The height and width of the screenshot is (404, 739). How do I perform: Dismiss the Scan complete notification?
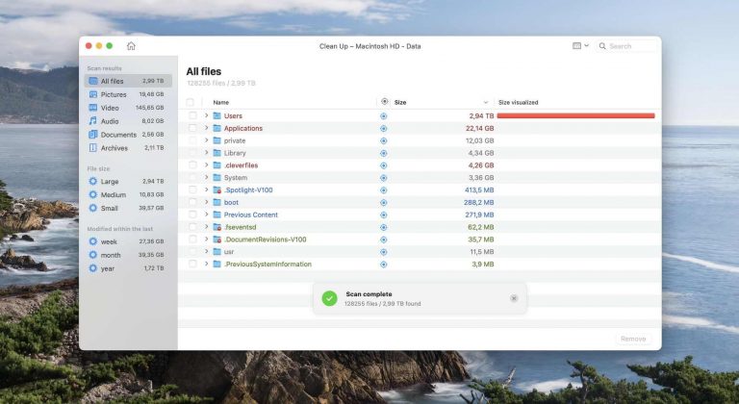(x=513, y=298)
